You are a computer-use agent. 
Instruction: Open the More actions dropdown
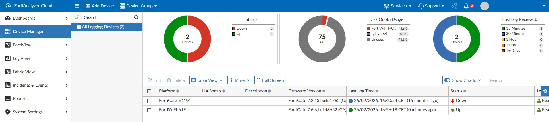click(240, 80)
